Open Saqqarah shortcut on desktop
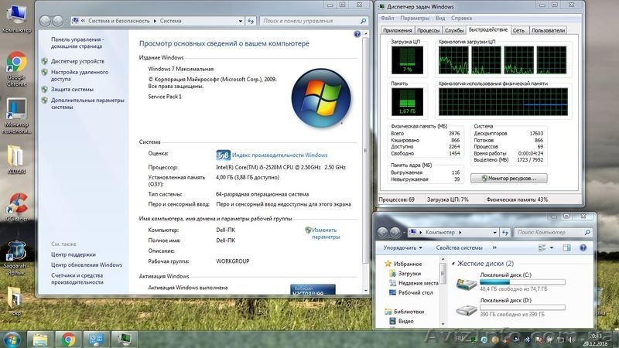Image resolution: width=619 pixels, height=348 pixels. coord(16,258)
